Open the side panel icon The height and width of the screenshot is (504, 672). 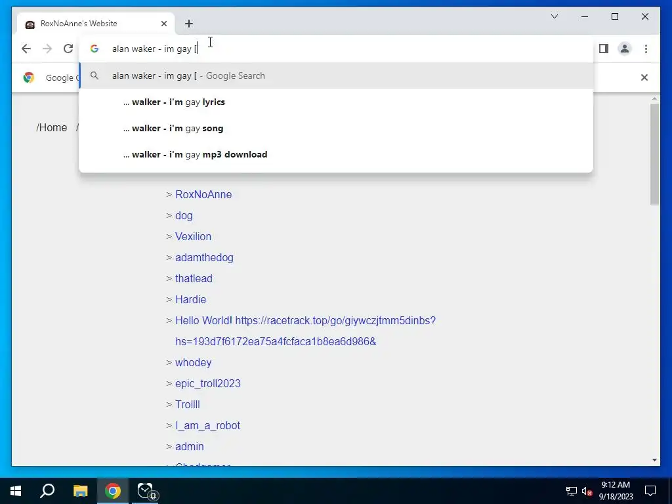coord(604,49)
